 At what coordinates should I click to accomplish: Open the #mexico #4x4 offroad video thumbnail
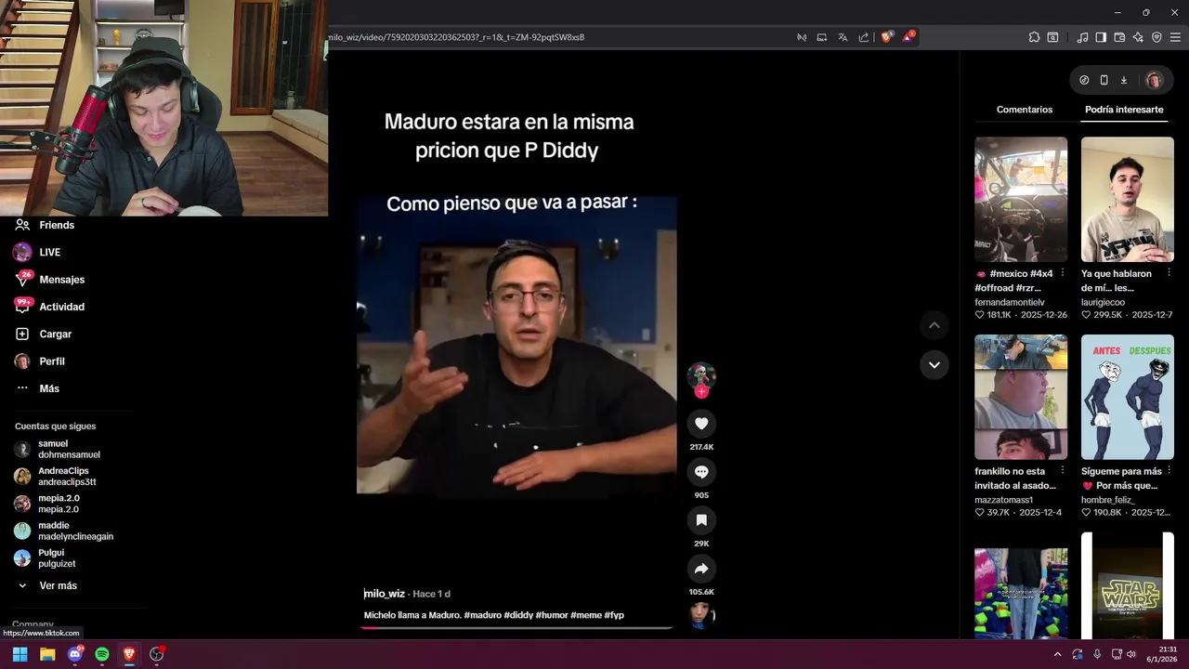[1021, 199]
